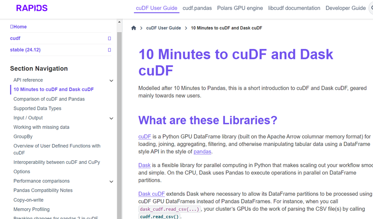Open the Options sidebar page

click(22, 172)
